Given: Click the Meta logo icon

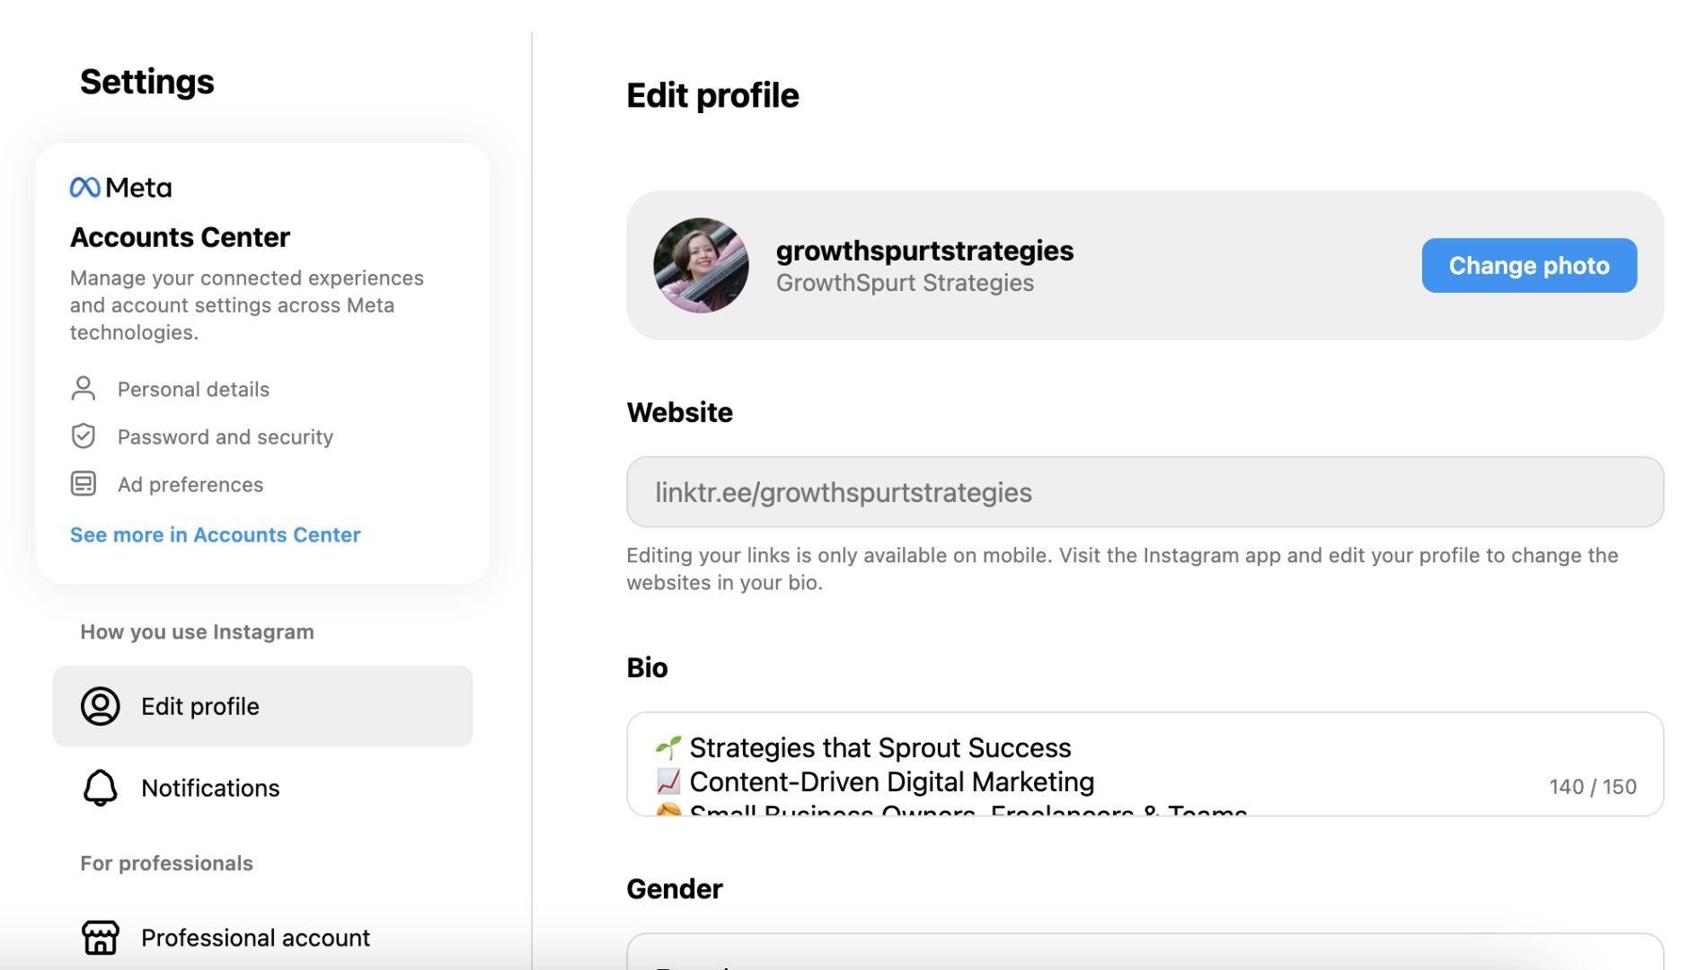Looking at the screenshot, I should [x=84, y=187].
